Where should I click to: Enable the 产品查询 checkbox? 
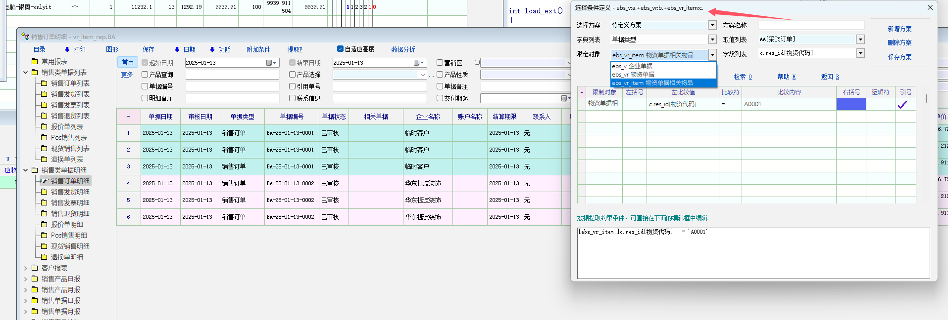click(x=145, y=75)
